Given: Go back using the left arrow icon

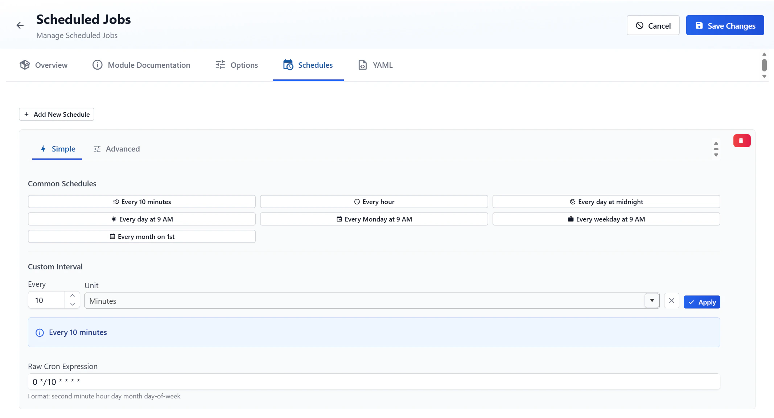Looking at the screenshot, I should click(x=20, y=25).
